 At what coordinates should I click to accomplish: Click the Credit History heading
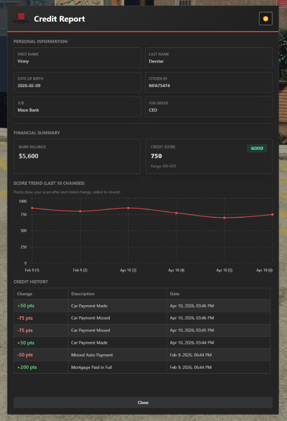(x=31, y=282)
